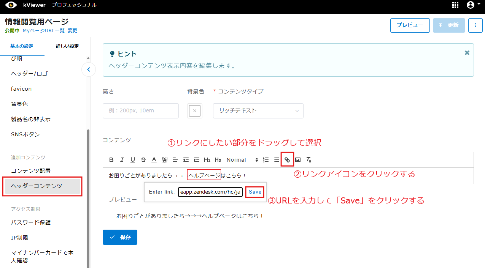
Task: Insert an image via the toolbar icon
Action: pos(298,160)
